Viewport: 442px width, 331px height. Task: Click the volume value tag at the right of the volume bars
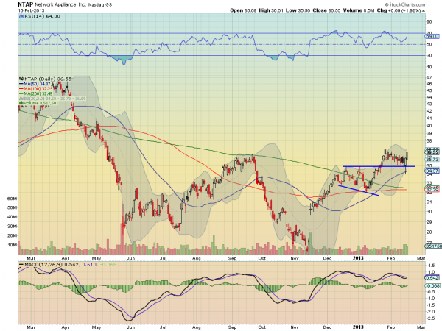[433, 246]
